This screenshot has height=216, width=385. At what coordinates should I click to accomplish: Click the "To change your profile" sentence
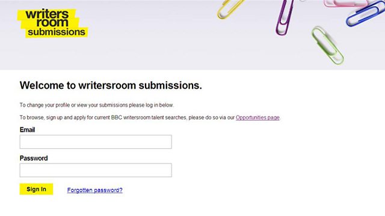pos(97,105)
